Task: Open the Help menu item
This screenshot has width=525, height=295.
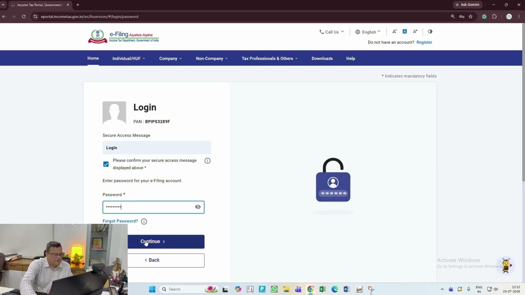Action: pos(351,59)
